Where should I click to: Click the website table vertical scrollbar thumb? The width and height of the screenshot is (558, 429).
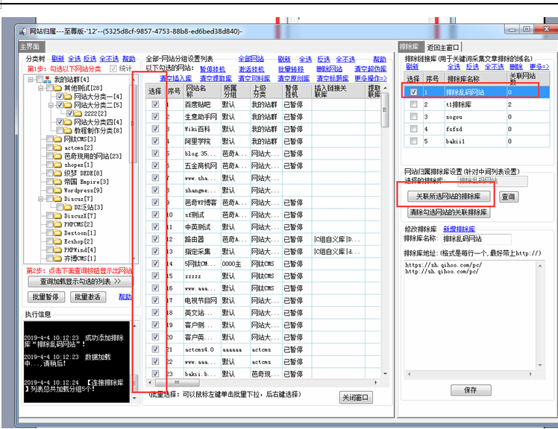[x=385, y=110]
